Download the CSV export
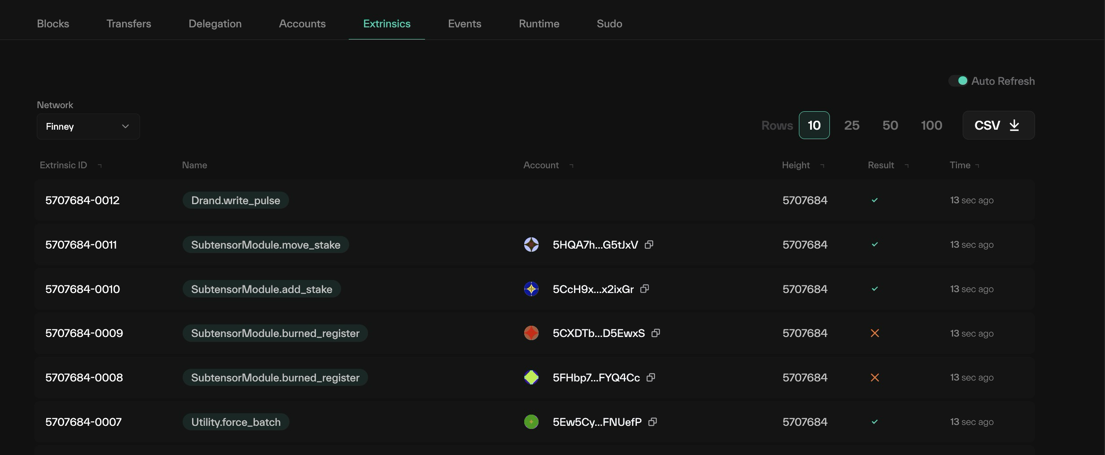1105x455 pixels. (999, 125)
